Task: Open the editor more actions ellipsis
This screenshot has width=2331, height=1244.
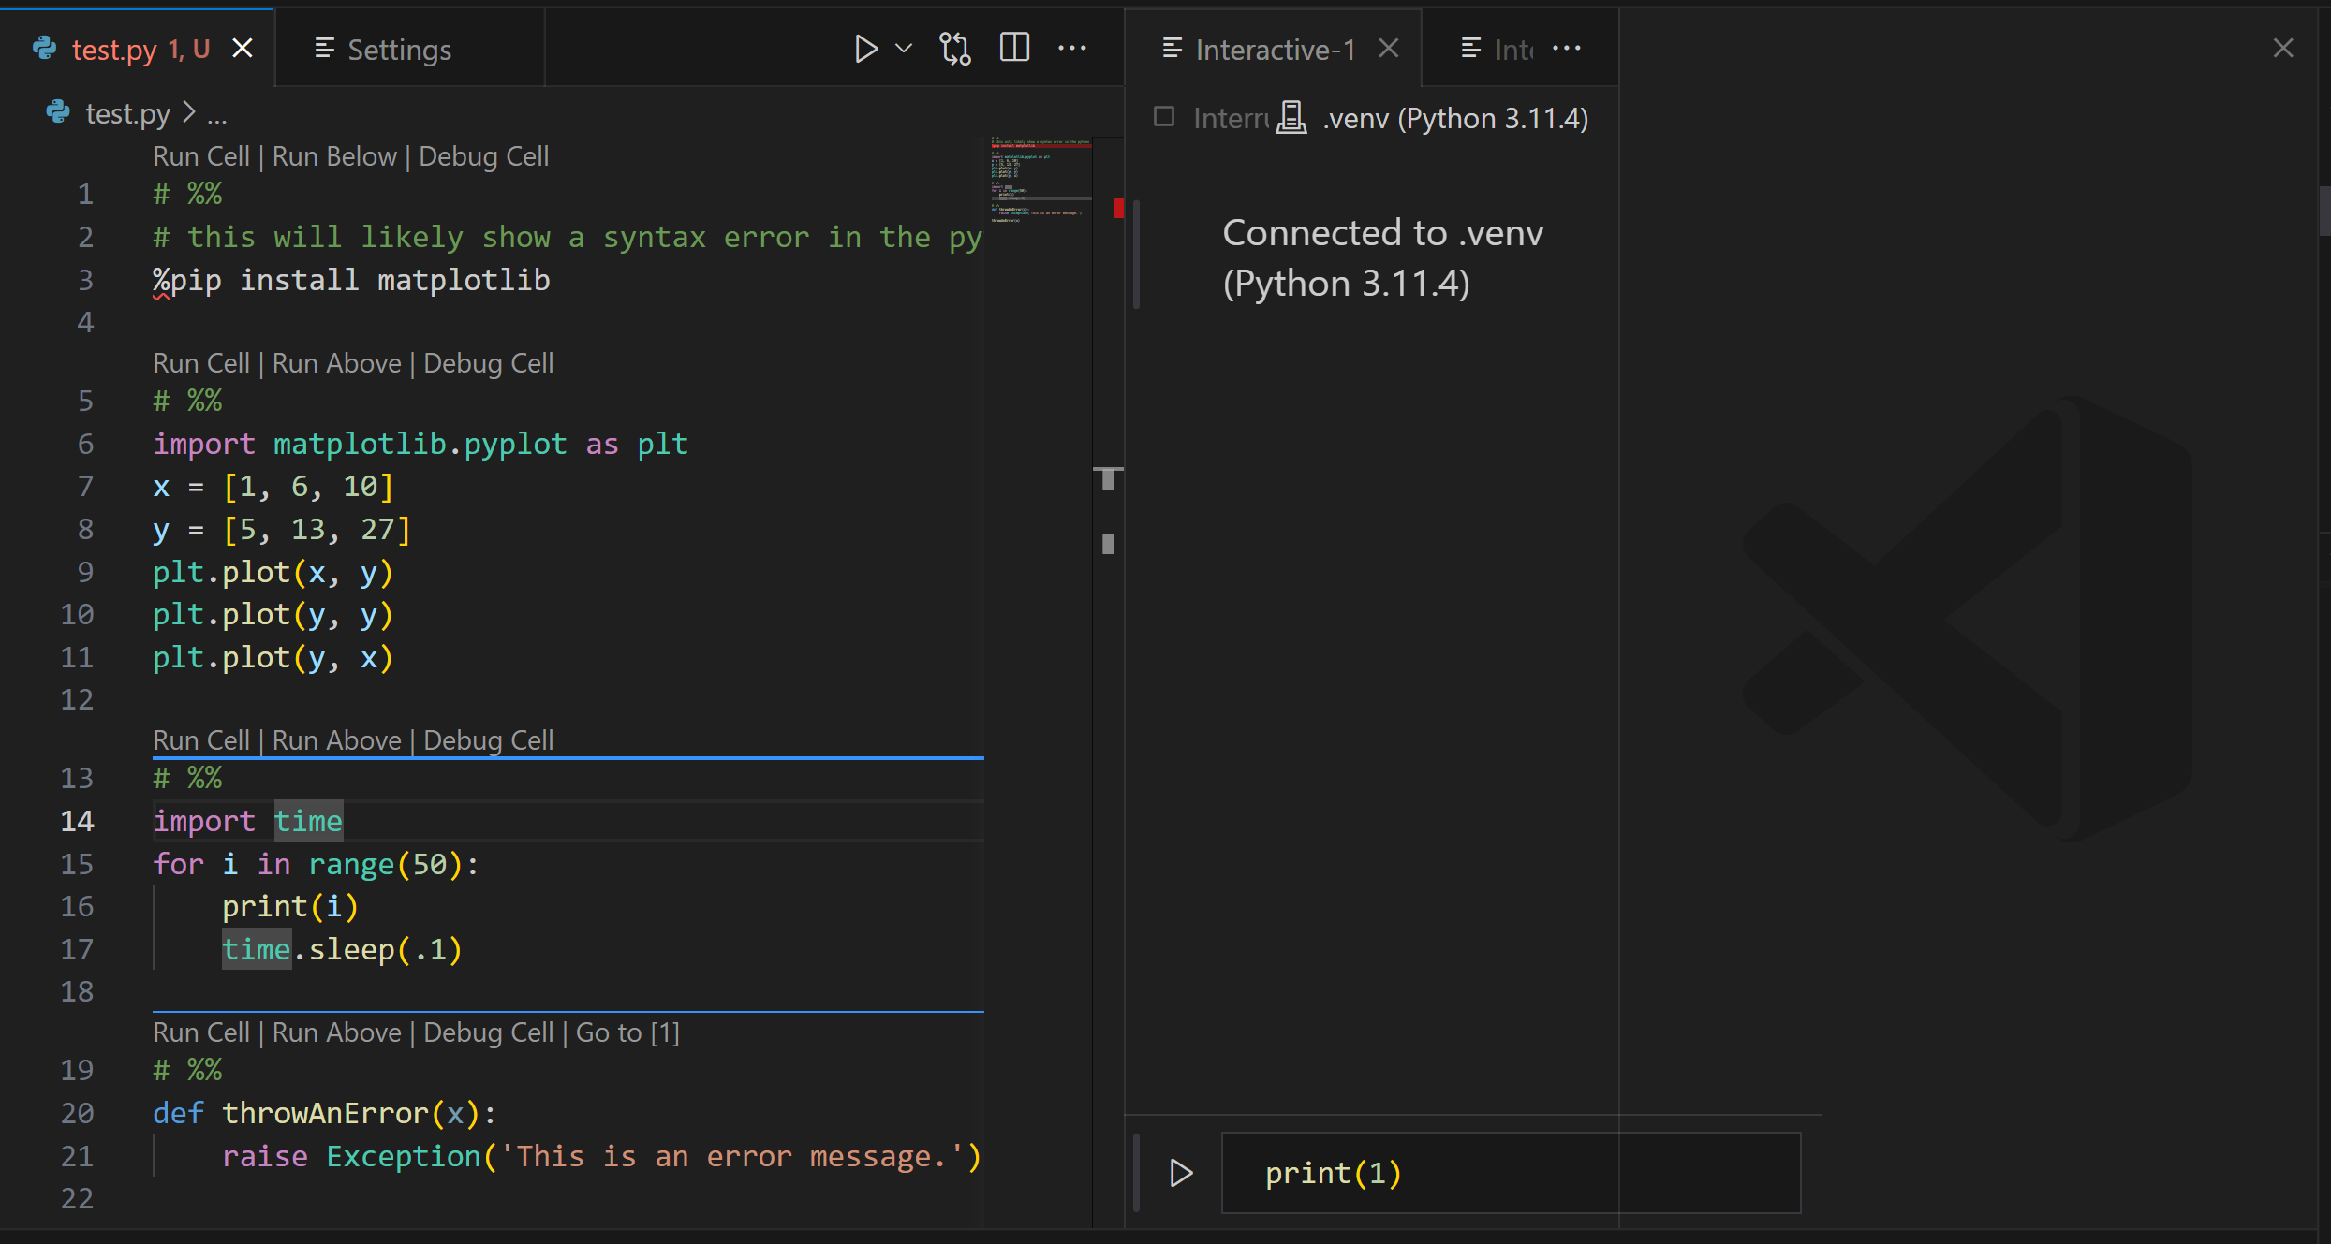Action: (1072, 49)
